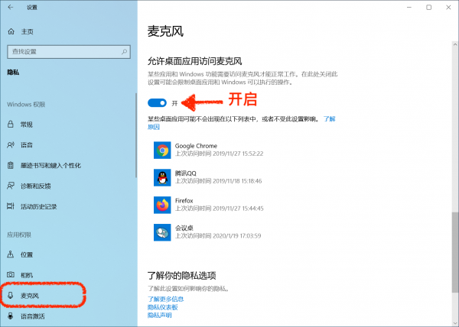Viewport: 459px width, 327px height.
Task: Click the Firefox app icon
Action: click(x=162, y=206)
